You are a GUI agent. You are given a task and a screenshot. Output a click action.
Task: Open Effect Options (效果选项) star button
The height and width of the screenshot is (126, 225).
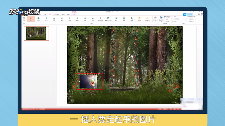155,19
